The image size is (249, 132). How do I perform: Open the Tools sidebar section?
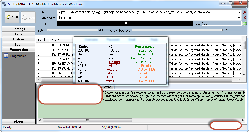point(19,44)
